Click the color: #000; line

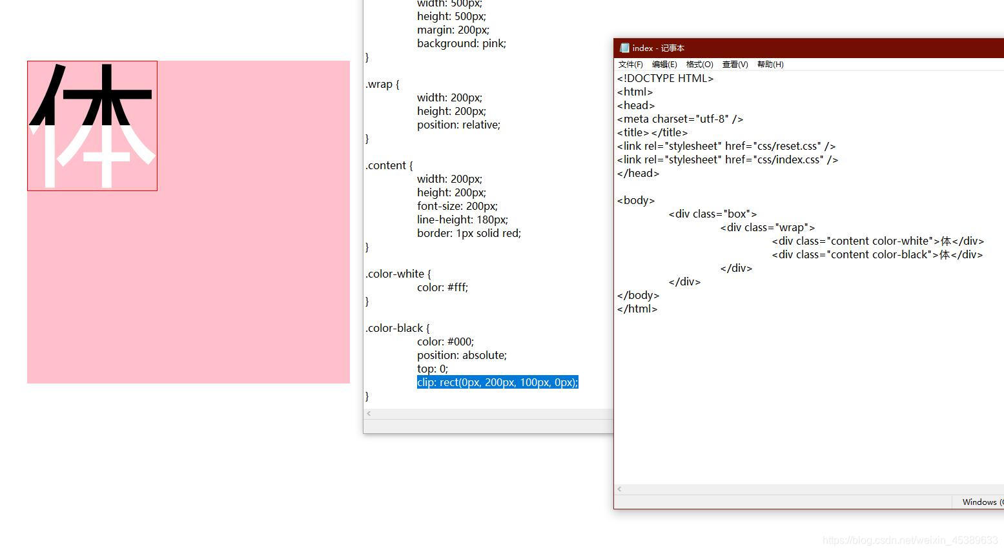446,342
